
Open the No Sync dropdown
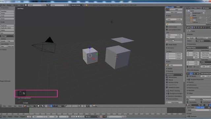coord(92,117)
